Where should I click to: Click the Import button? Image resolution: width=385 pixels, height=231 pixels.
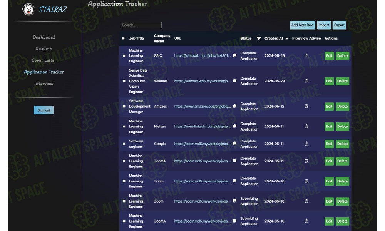pos(324,25)
